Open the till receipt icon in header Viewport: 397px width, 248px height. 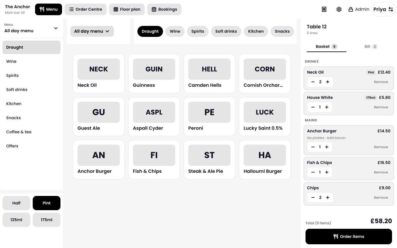pyautogui.click(x=324, y=9)
